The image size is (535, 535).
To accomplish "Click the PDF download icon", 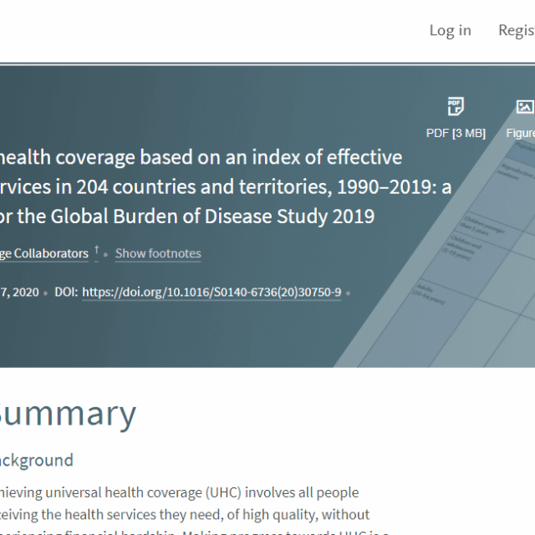I will point(455,107).
